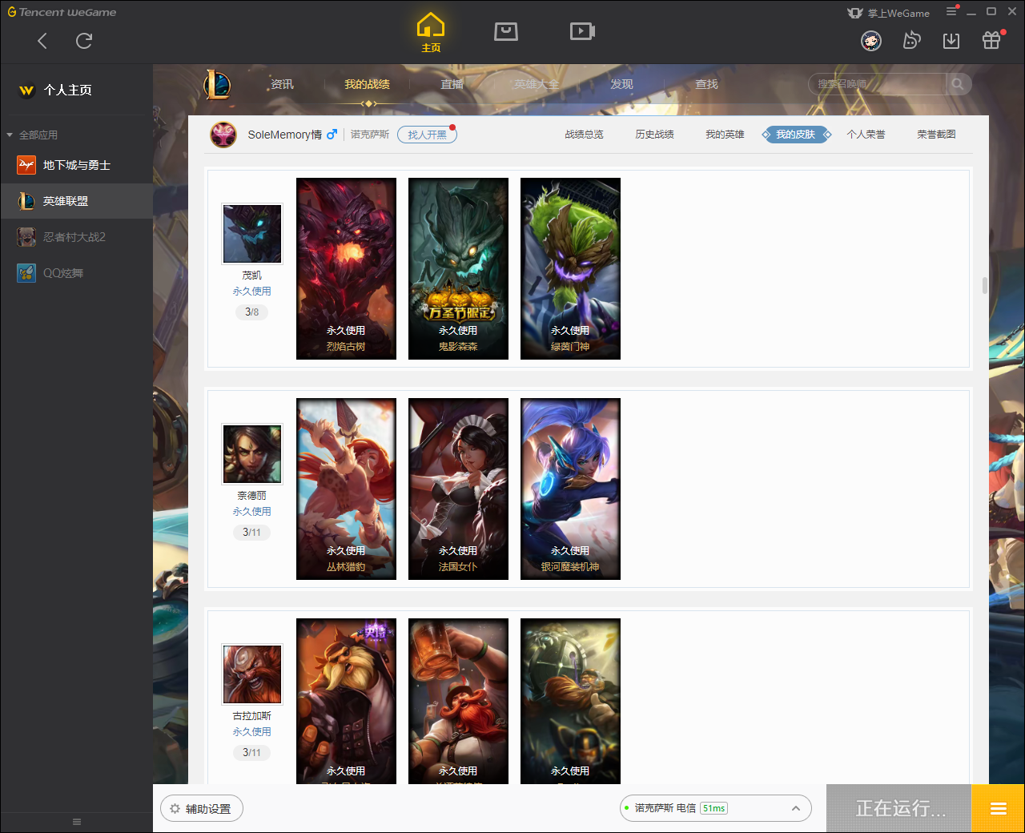
Task: Switch to the 查找 tab
Action: [x=706, y=84]
